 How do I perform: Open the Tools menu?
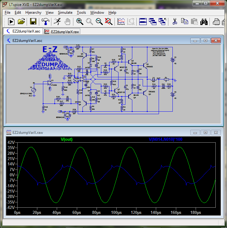pos(81,13)
